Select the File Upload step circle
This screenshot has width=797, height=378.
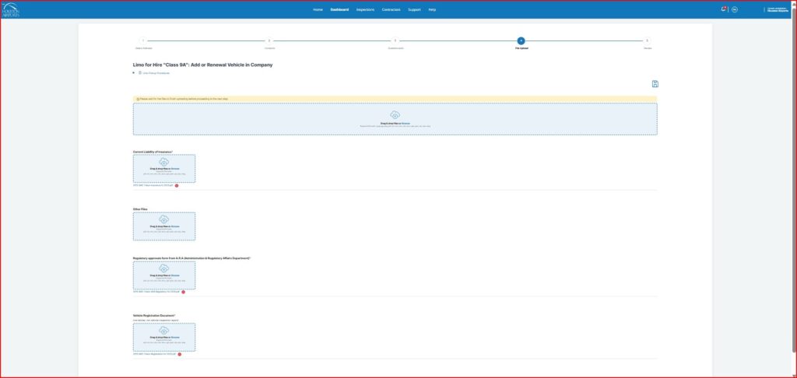(521, 40)
